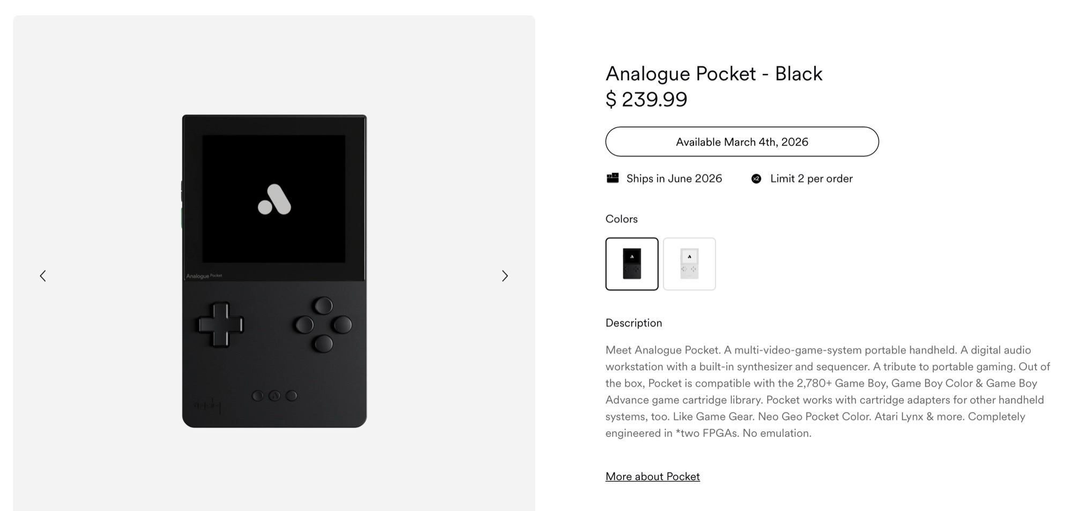
Task: Click the shipping box icon
Action: (612, 178)
